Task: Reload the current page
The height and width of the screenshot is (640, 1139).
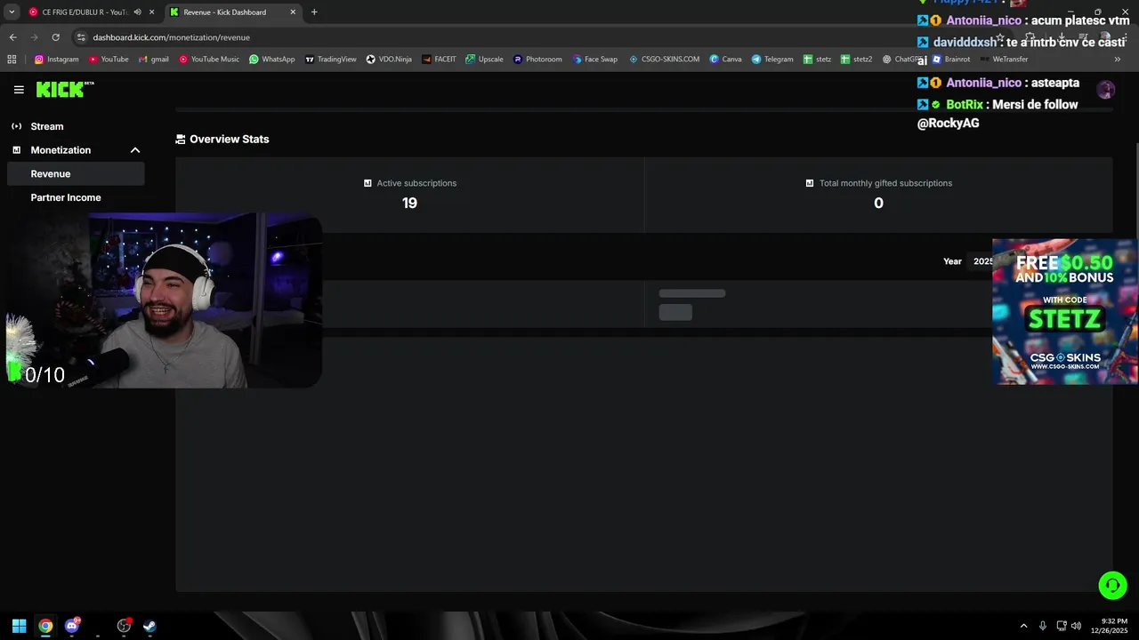Action: click(x=55, y=37)
